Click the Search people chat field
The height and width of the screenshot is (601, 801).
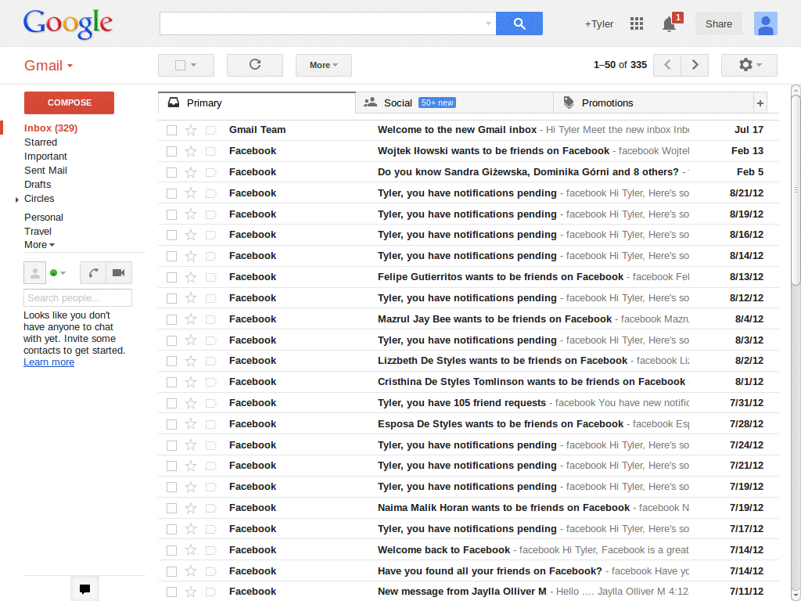pyautogui.click(x=77, y=298)
